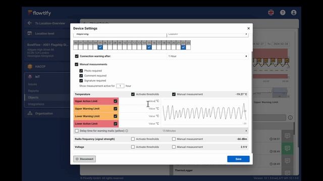
Task: Toggle Temperature Manual measurement checkbox
Action: pos(174,94)
